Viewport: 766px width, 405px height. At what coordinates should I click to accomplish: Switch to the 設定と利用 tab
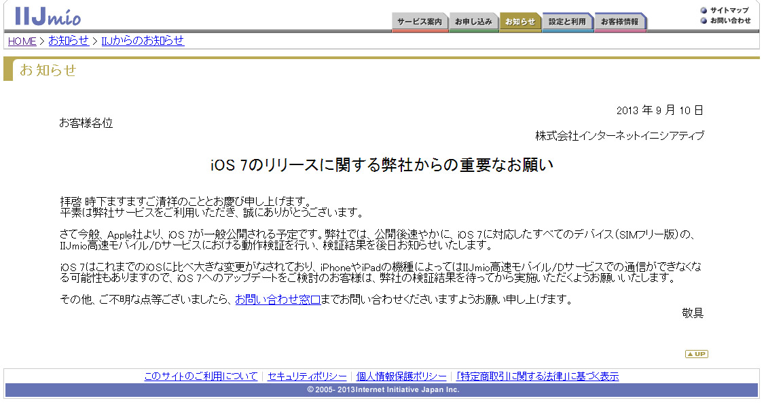click(x=567, y=22)
